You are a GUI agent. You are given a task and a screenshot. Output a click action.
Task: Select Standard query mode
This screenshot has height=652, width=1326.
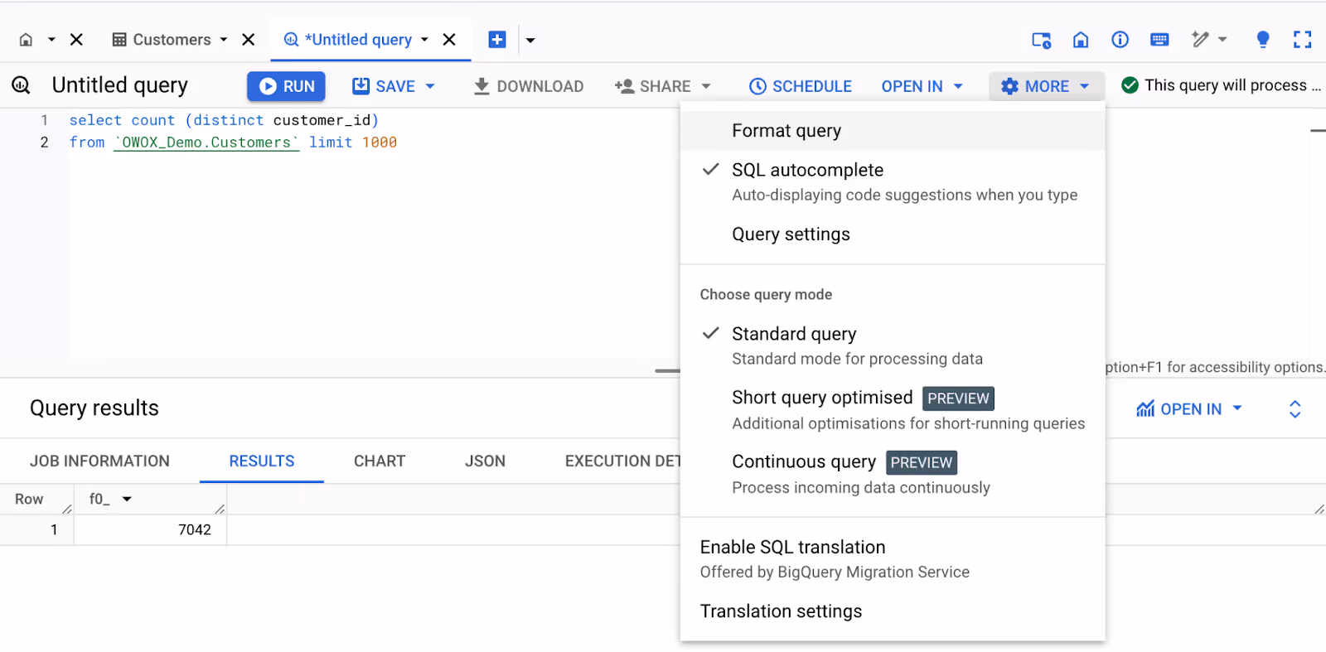(893, 345)
